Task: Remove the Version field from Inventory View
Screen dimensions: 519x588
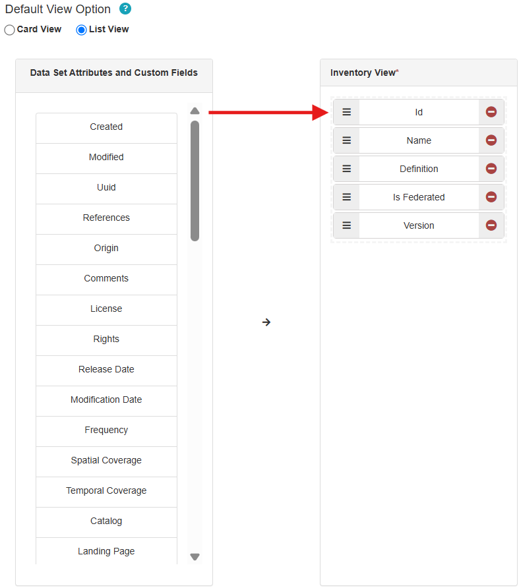Action: 491,225
